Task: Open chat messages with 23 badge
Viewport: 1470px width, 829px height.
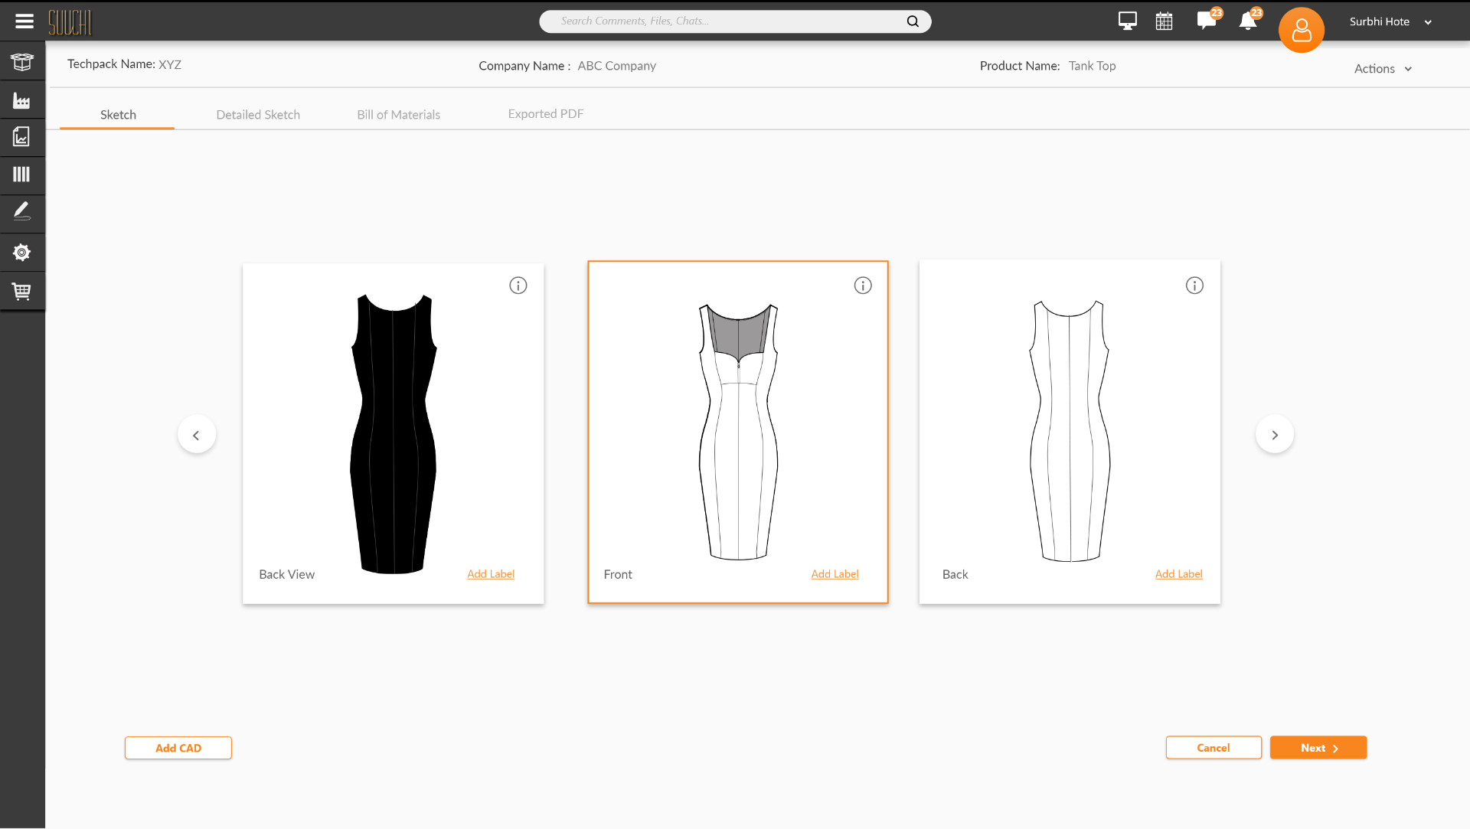Action: (1208, 20)
